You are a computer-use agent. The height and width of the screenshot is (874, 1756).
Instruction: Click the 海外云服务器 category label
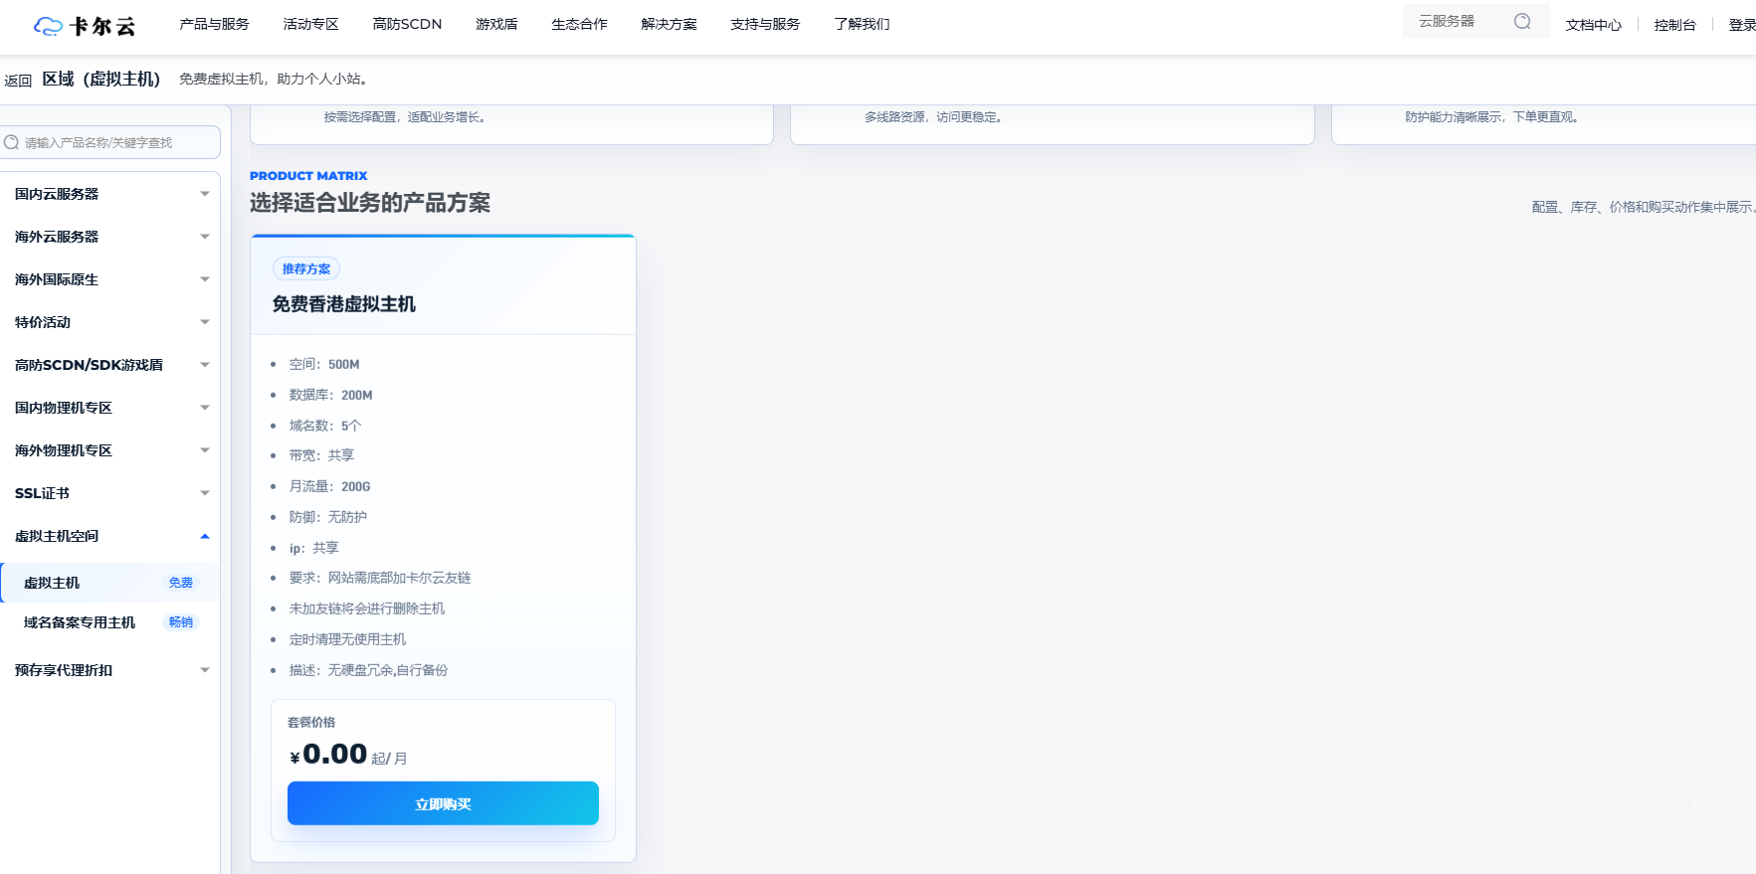57,237
